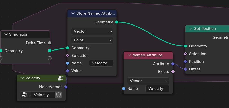Click the Value label in Store Named Attribute
This screenshot has height=108, width=229.
(x=77, y=71)
